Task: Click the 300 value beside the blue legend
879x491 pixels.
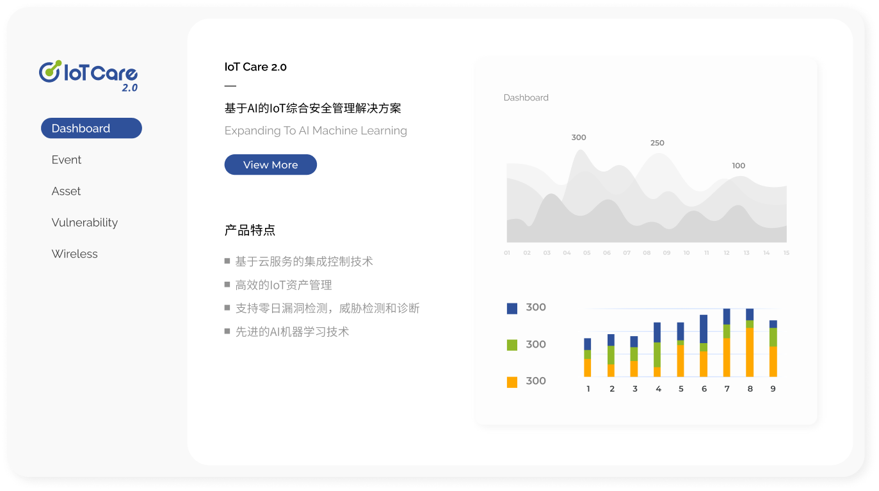Action: pos(536,307)
